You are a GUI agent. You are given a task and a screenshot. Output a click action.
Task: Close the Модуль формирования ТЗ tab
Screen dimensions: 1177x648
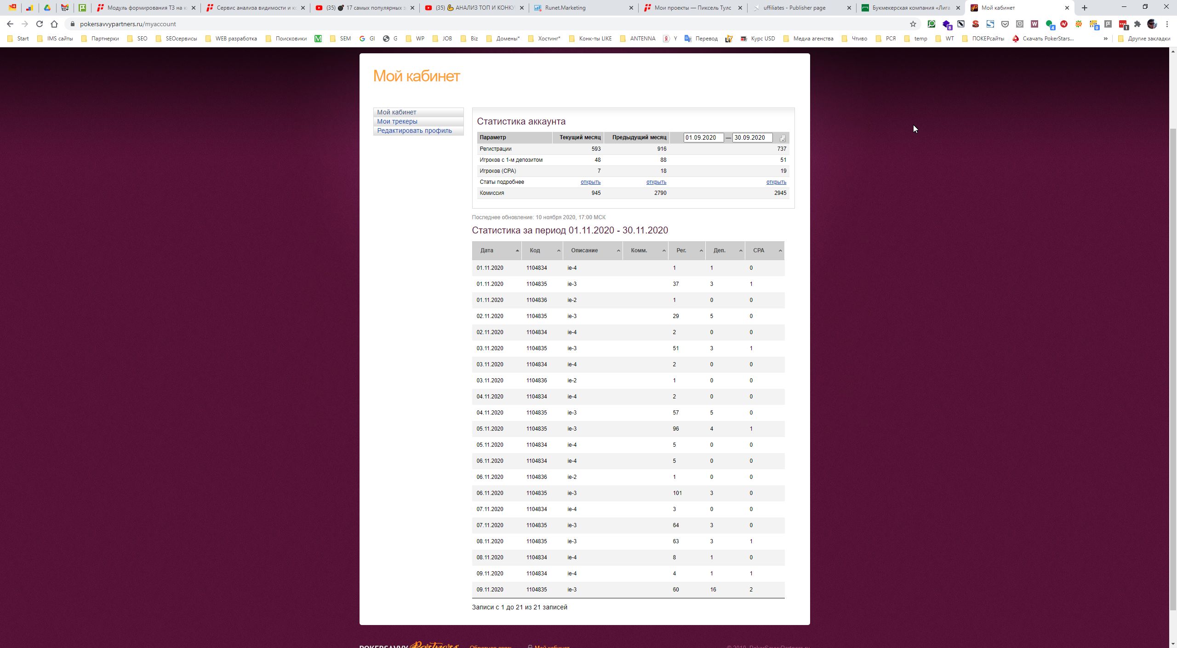193,8
